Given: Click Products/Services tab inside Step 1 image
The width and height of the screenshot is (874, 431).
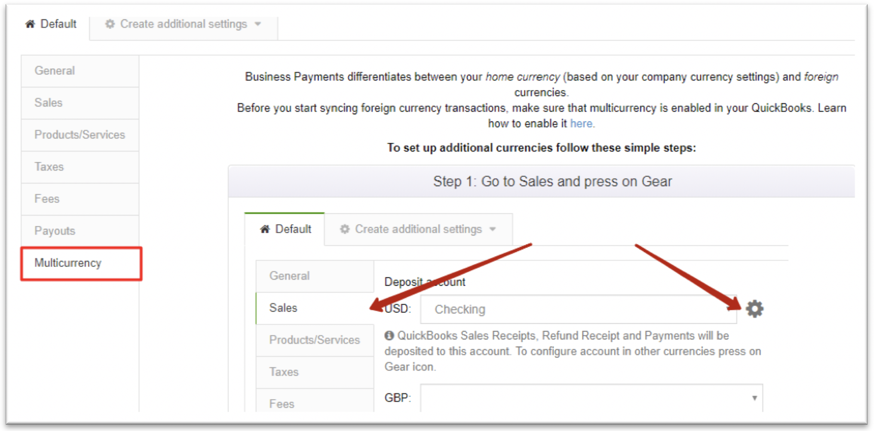Looking at the screenshot, I should tap(315, 340).
